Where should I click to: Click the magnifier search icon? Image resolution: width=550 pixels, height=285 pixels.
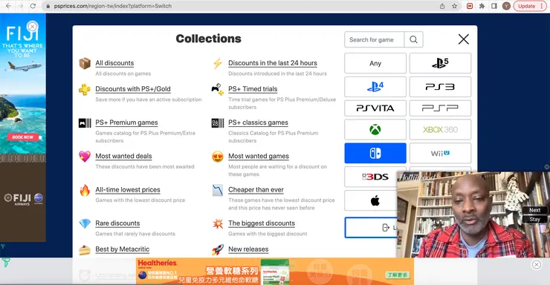(413, 39)
